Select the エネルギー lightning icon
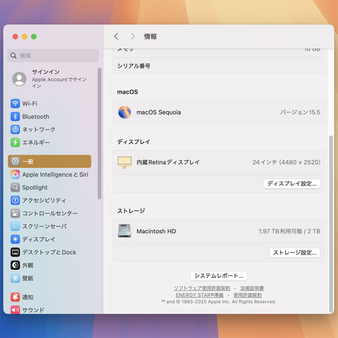 pyautogui.click(x=15, y=142)
